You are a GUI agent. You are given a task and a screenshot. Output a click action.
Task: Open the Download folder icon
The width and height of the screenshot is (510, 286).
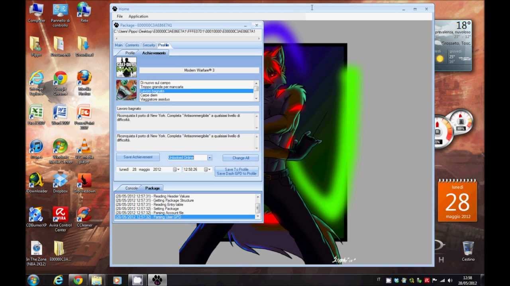point(84,46)
